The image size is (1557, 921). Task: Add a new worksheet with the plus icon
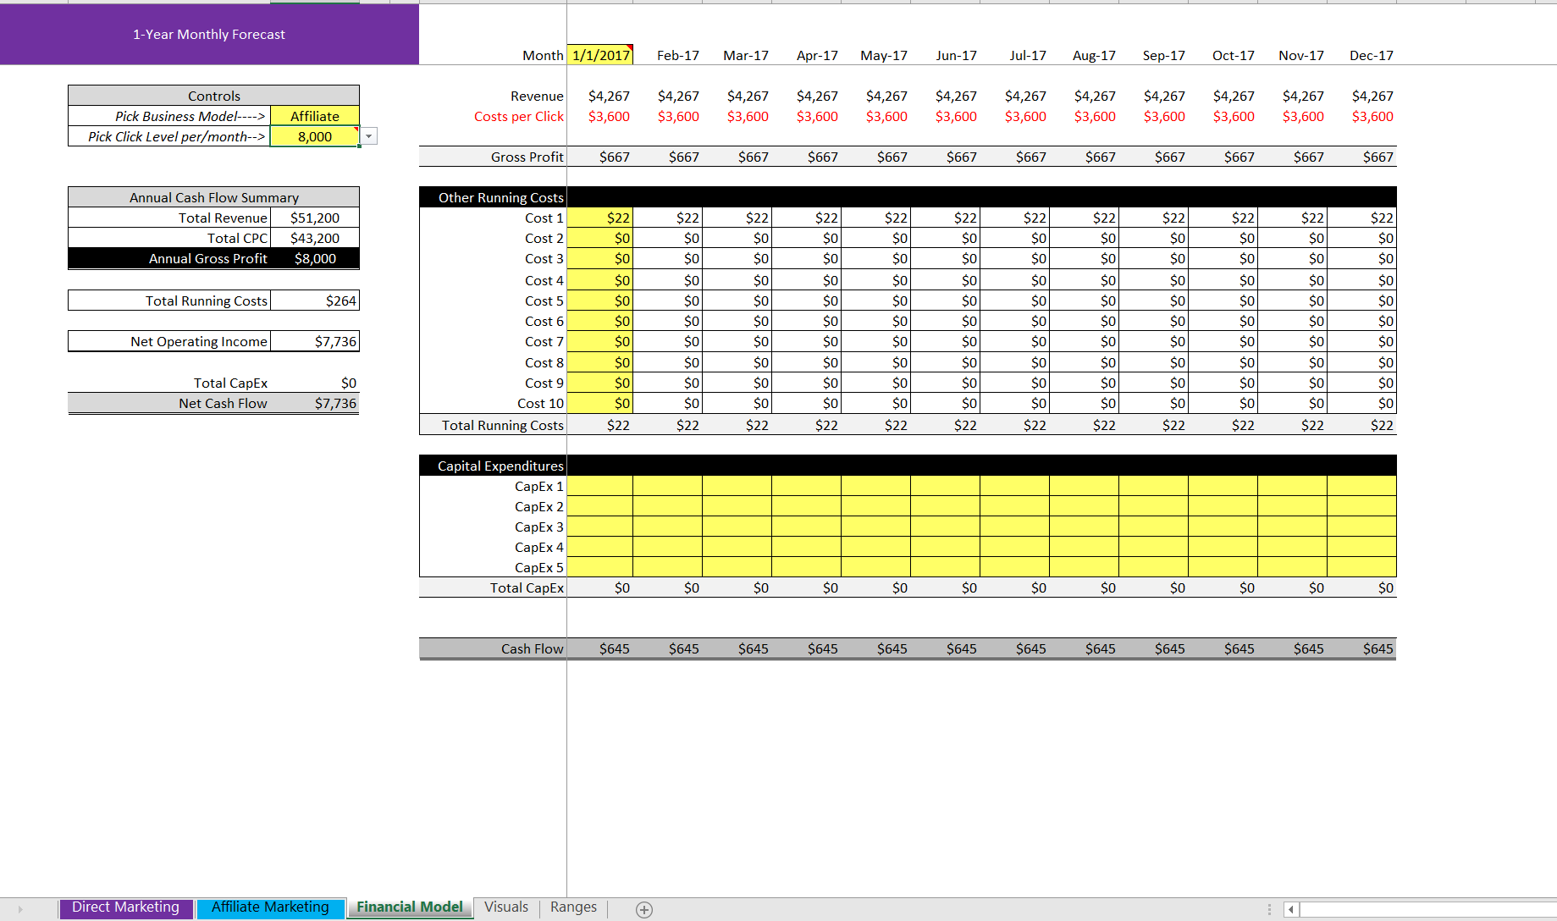[643, 908]
